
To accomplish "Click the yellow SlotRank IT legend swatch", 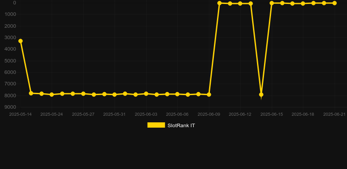I will click(x=156, y=125).
